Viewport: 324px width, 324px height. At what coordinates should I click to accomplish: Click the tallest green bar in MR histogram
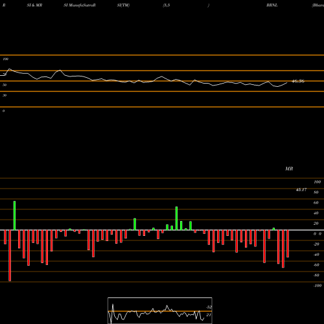tap(14, 216)
